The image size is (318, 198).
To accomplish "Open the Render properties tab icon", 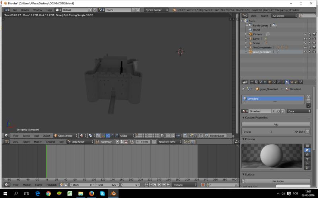I will click(x=252, y=82).
